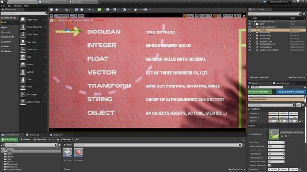
Task: Click the Empty Pawn placement icon
Action: coord(23,34)
